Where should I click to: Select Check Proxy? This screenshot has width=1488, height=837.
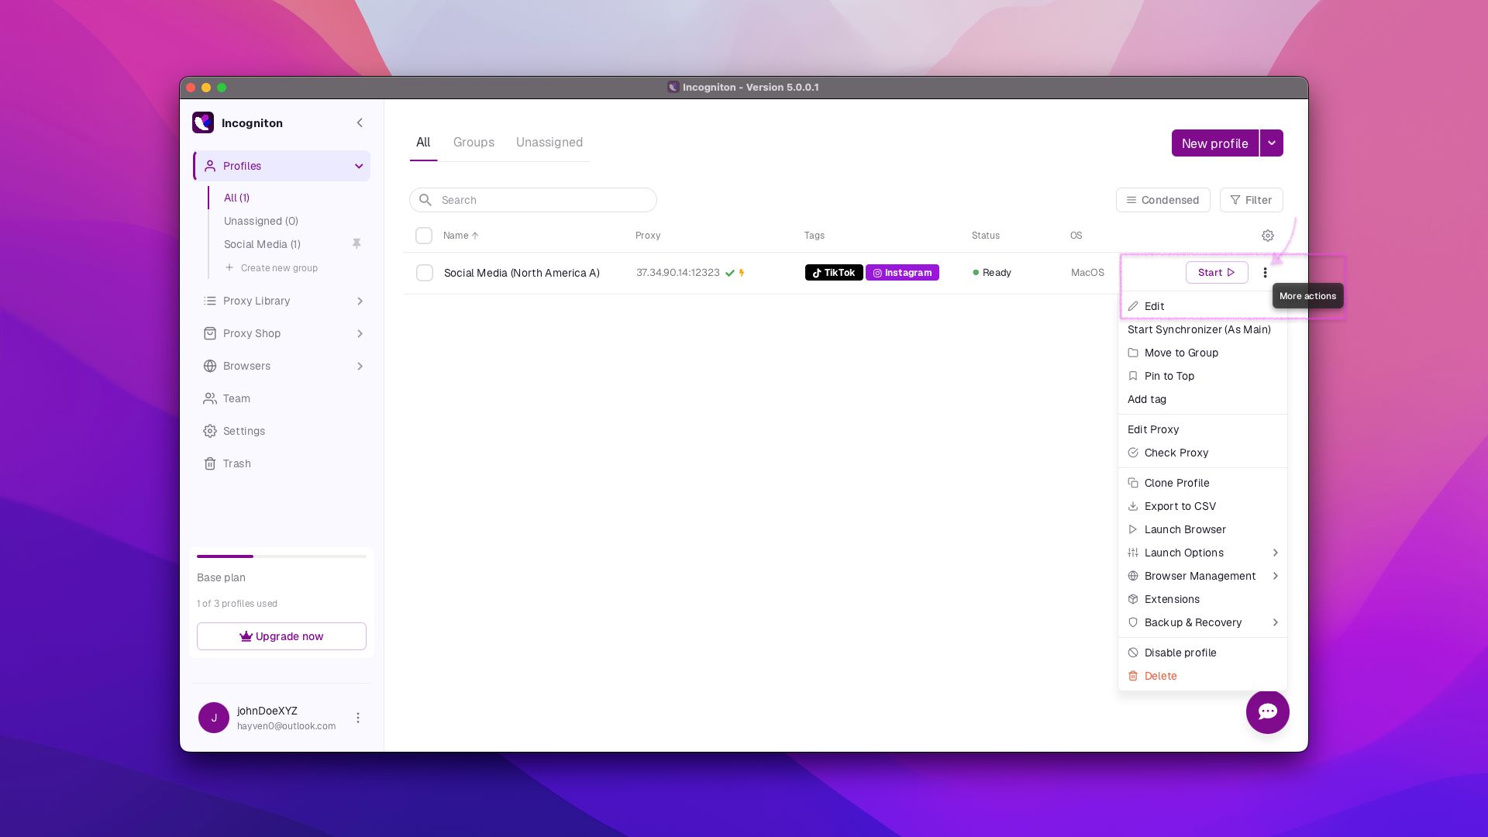[x=1203, y=453]
